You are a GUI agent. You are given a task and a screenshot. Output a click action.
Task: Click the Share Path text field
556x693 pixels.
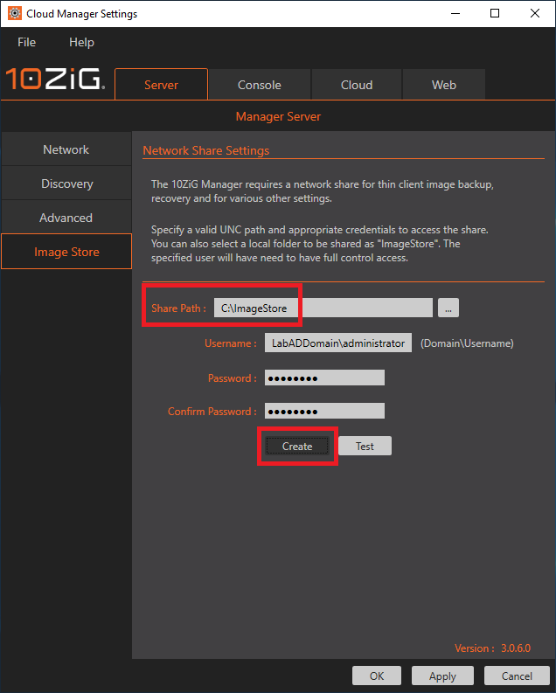point(323,308)
